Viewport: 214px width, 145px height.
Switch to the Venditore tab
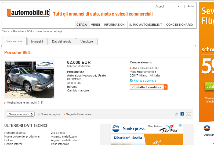pos(87,41)
